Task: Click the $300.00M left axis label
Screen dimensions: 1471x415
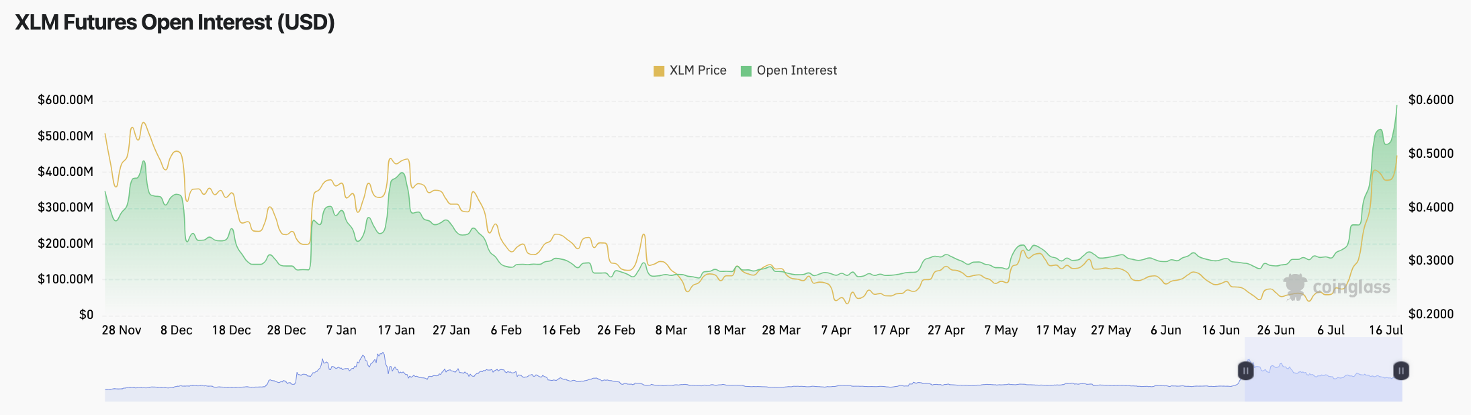Action: pyautogui.click(x=65, y=207)
